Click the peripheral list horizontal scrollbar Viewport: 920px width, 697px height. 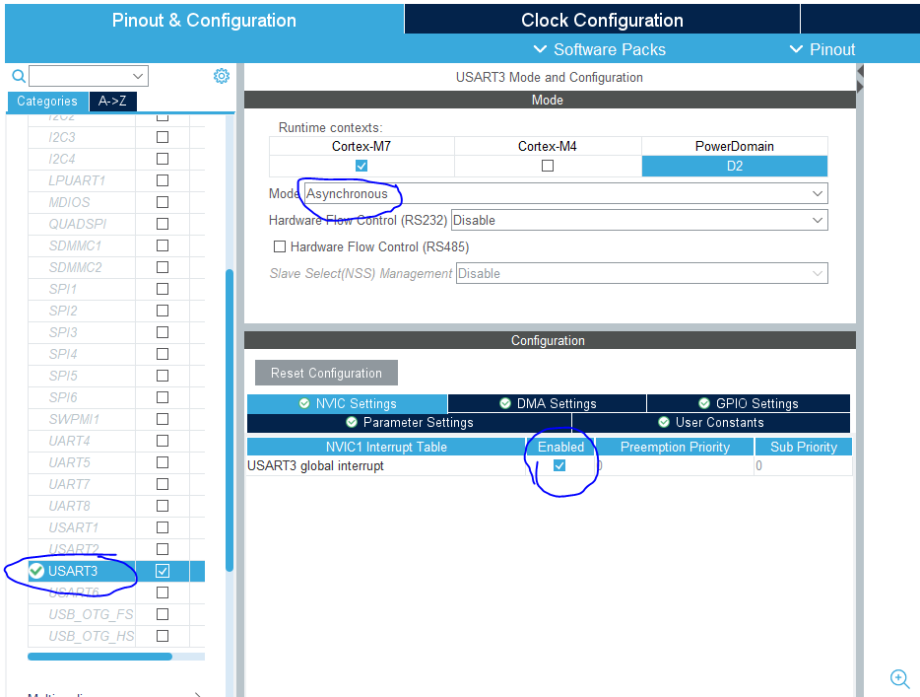coord(99,657)
